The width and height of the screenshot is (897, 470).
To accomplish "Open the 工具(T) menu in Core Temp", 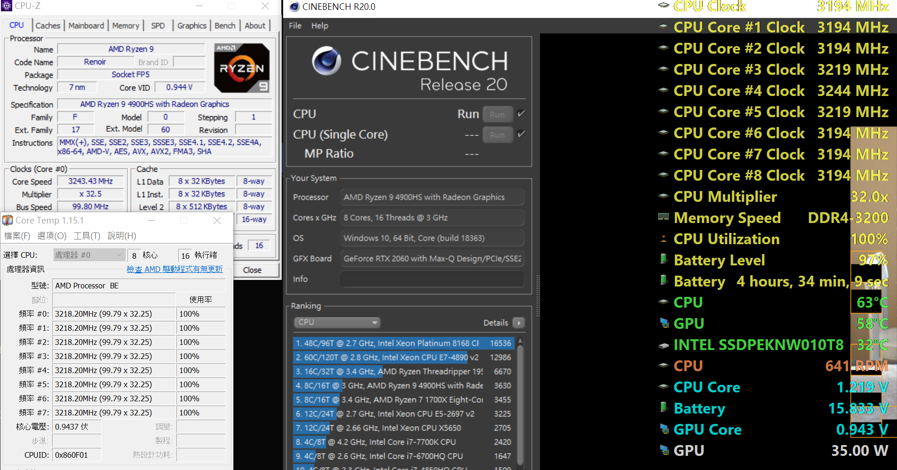I will [87, 236].
